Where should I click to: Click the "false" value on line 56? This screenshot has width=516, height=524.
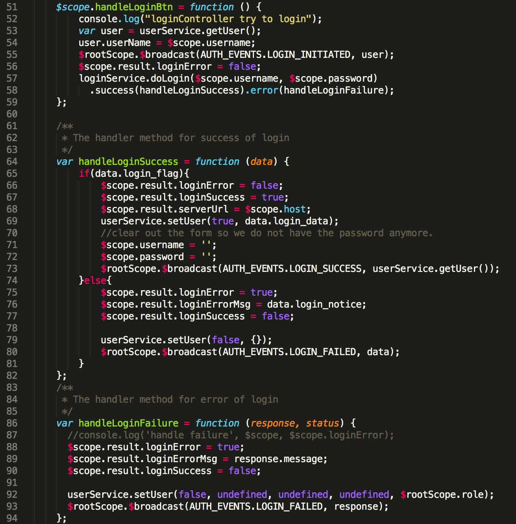pos(242,67)
